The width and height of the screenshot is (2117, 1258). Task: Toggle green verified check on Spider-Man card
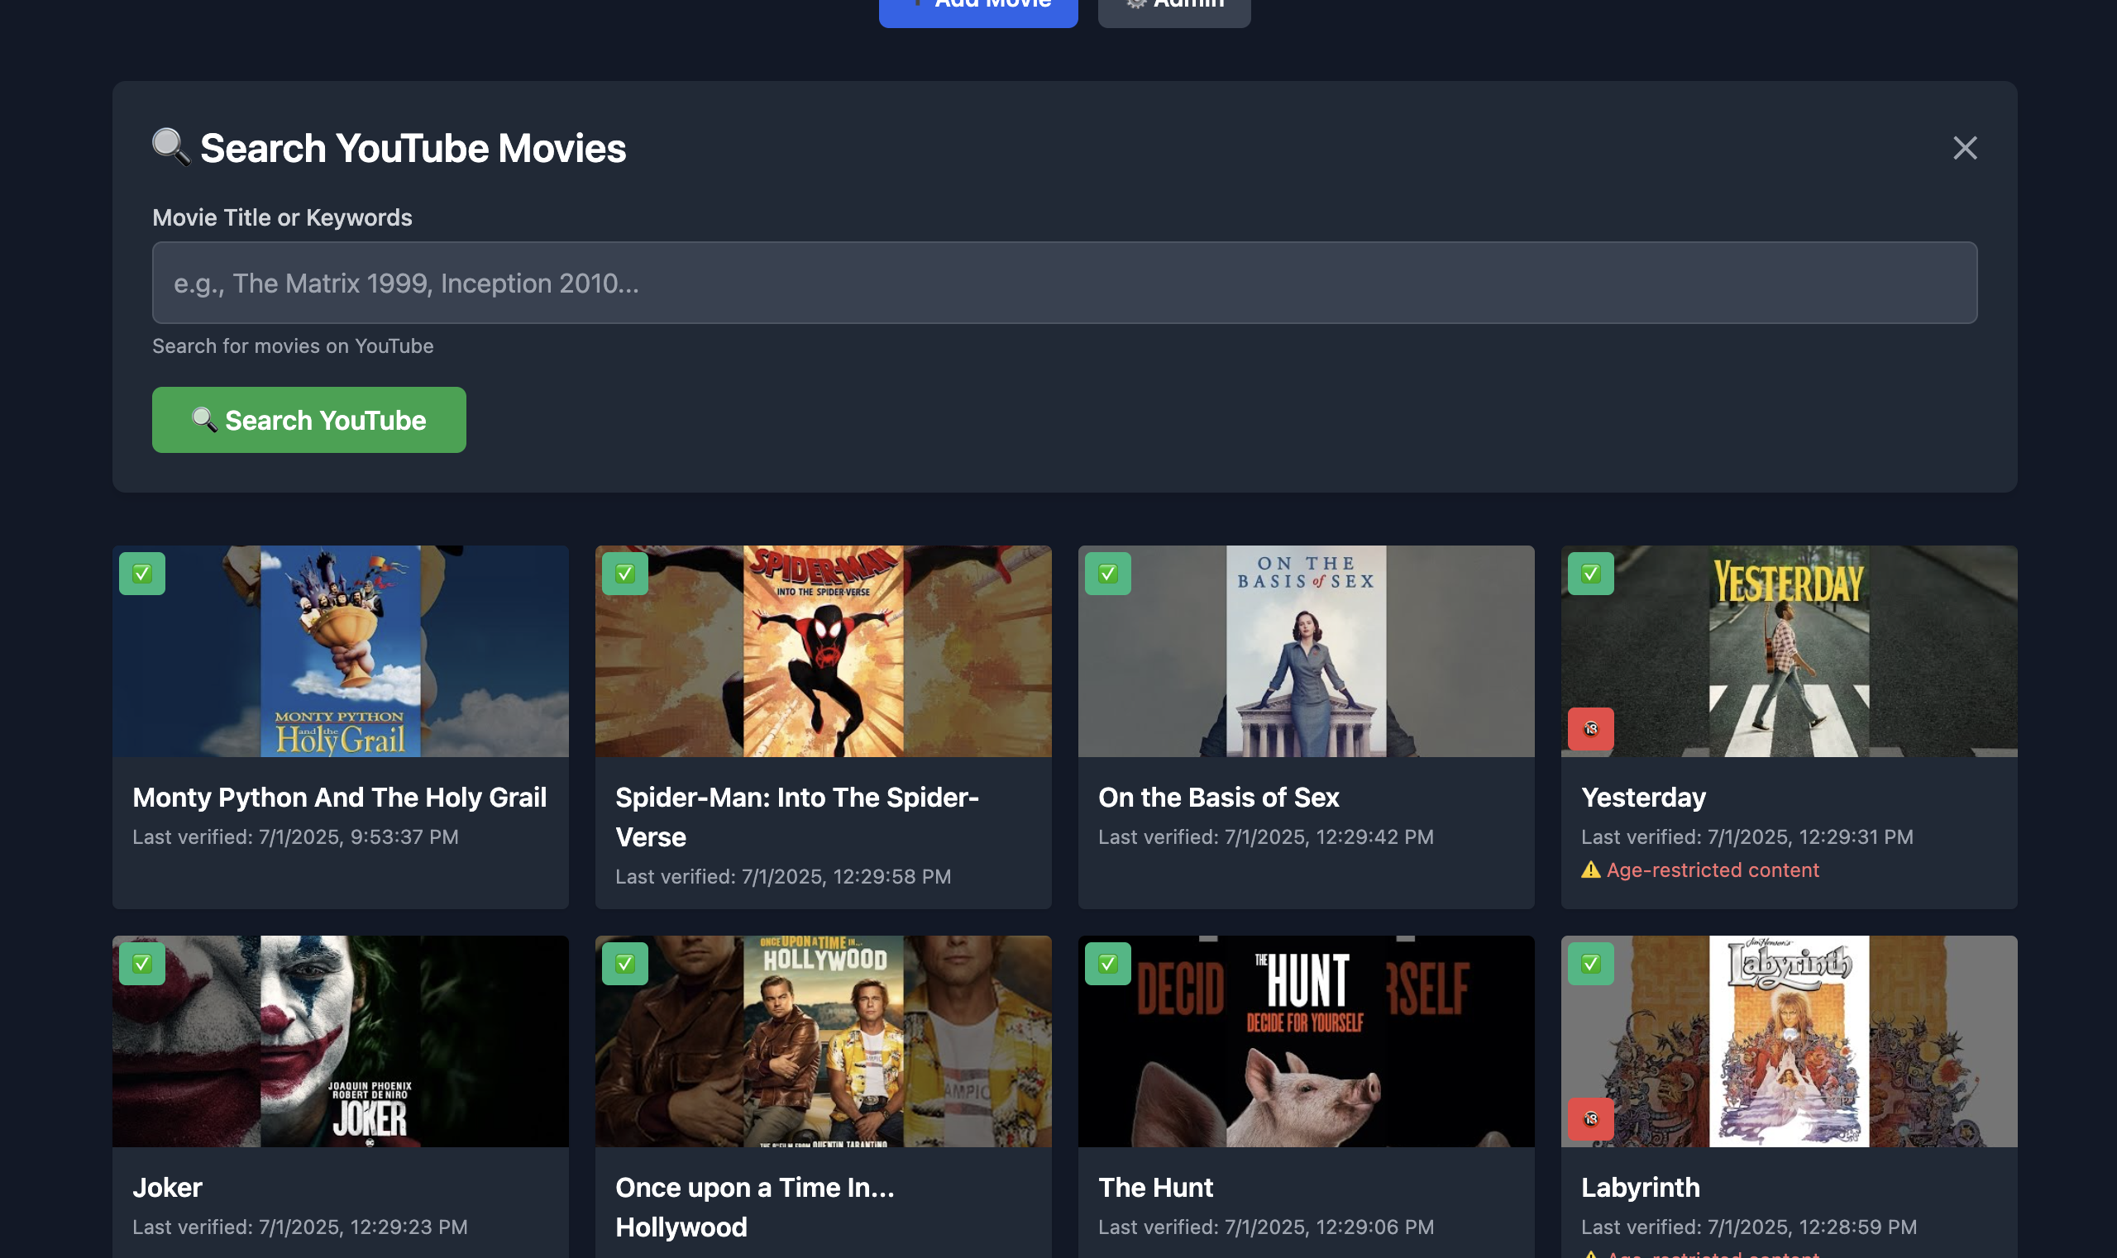click(625, 574)
